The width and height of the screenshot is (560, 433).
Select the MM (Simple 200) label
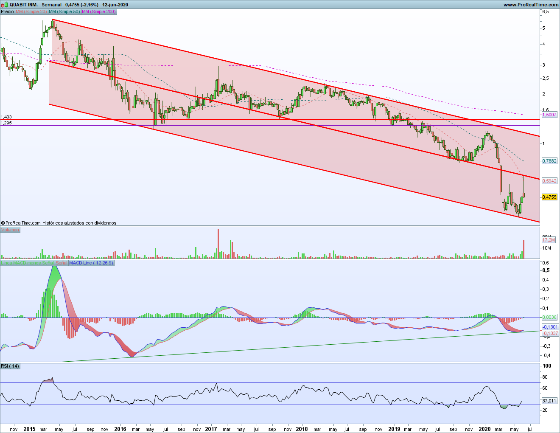(98, 11)
